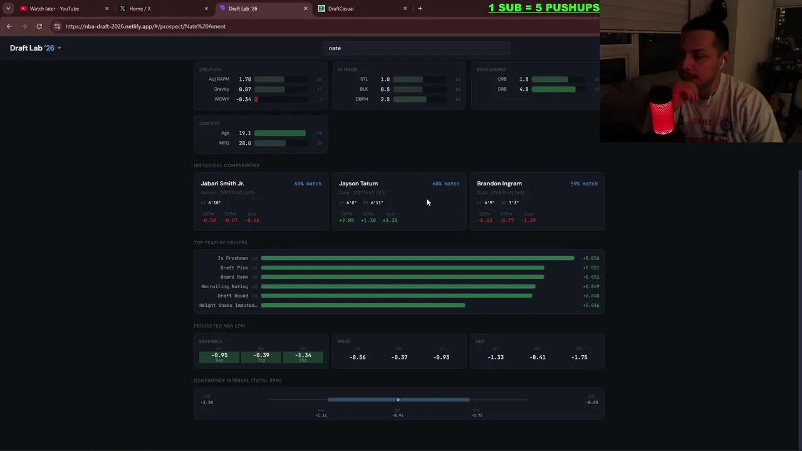802x451 pixels.
Task: Click the Draft Pick feature driver bar
Action: (x=402, y=267)
